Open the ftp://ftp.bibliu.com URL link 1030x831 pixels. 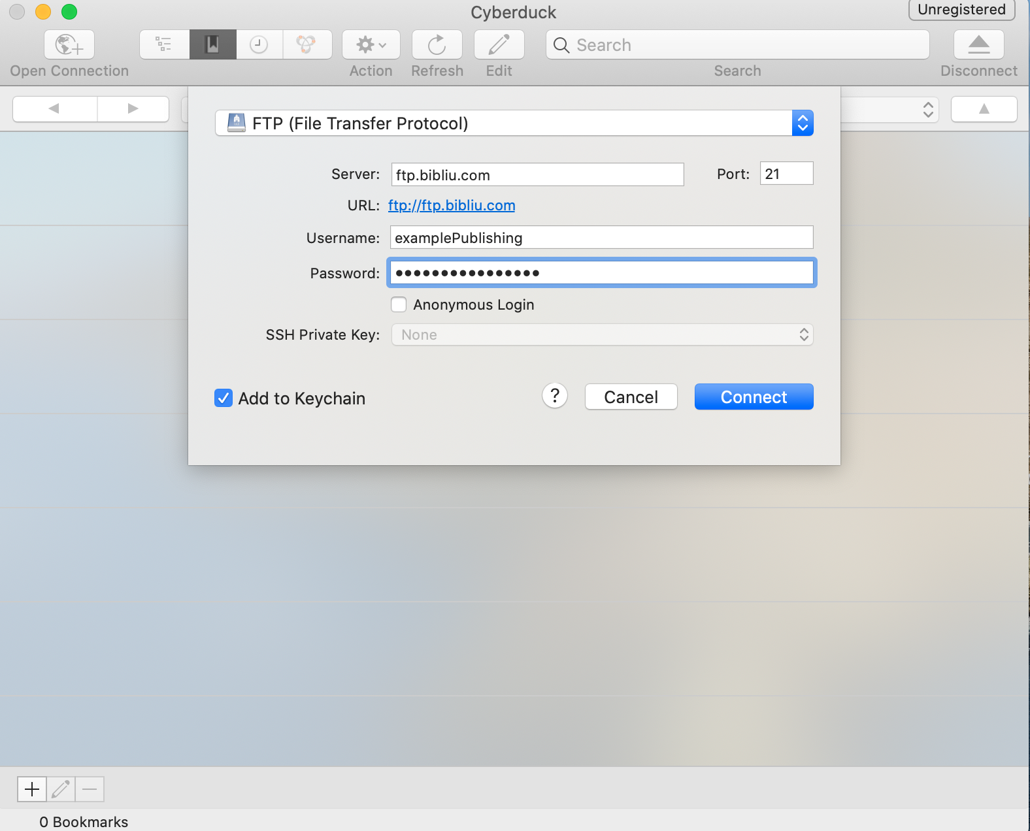point(452,205)
